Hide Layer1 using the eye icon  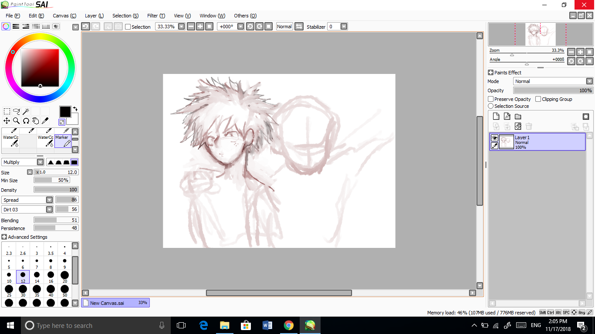[494, 138]
